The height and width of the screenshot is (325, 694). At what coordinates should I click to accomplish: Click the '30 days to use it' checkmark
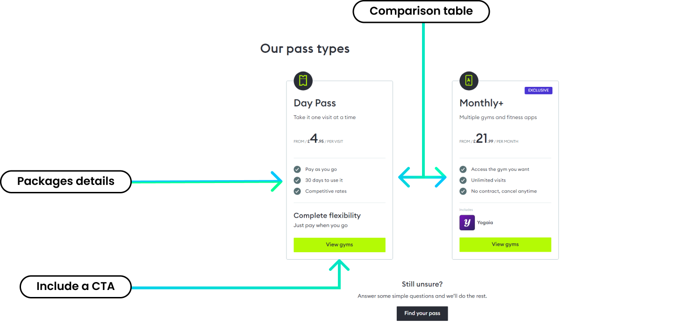pyautogui.click(x=297, y=180)
